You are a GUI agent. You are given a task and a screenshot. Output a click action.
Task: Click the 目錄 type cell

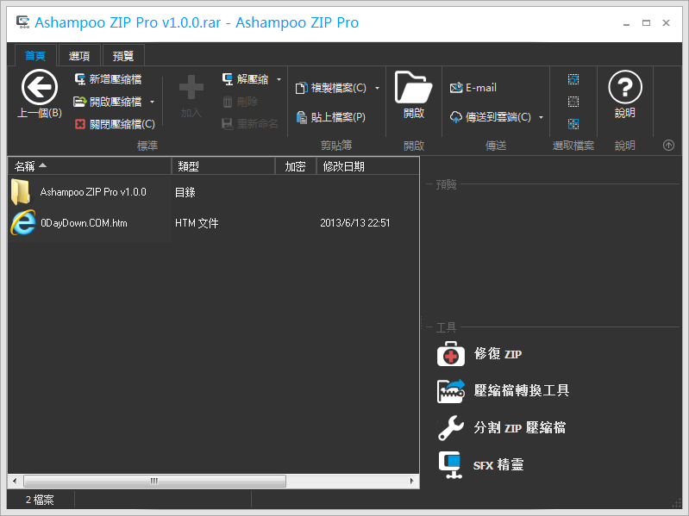click(x=185, y=192)
